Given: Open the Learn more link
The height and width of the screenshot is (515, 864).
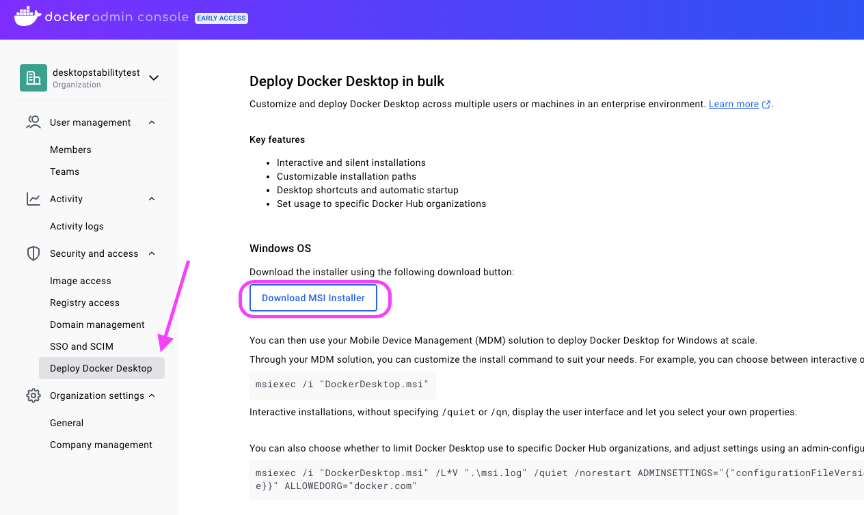Looking at the screenshot, I should 734,104.
